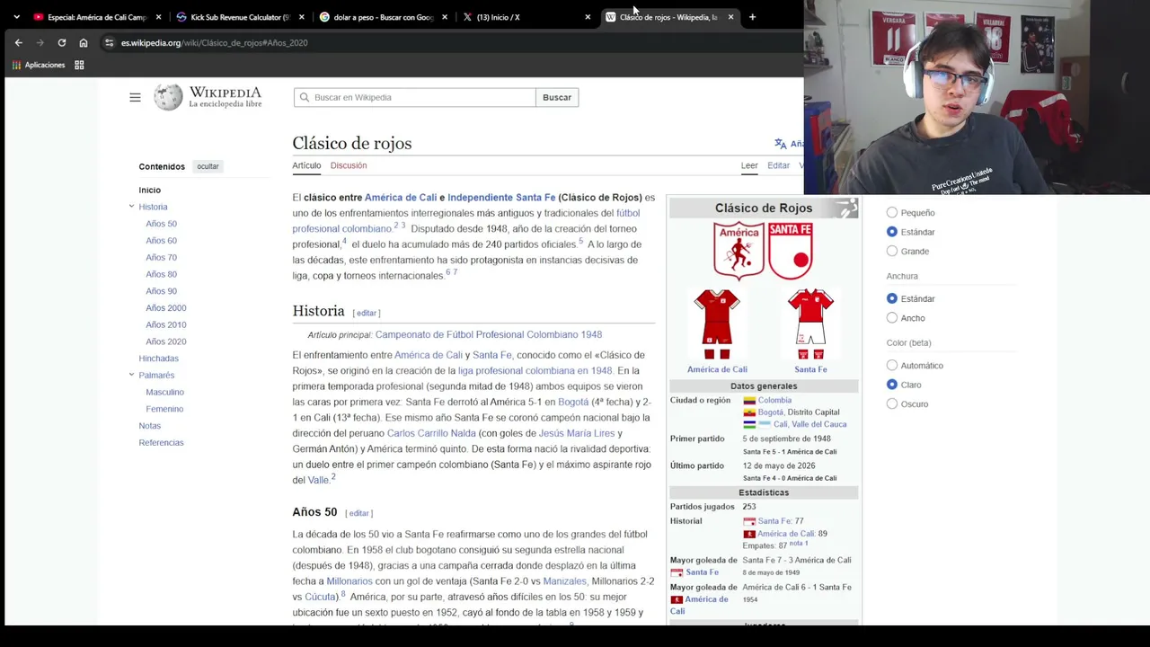Select the Estándar width option under Anchura
1150x647 pixels.
(892, 298)
